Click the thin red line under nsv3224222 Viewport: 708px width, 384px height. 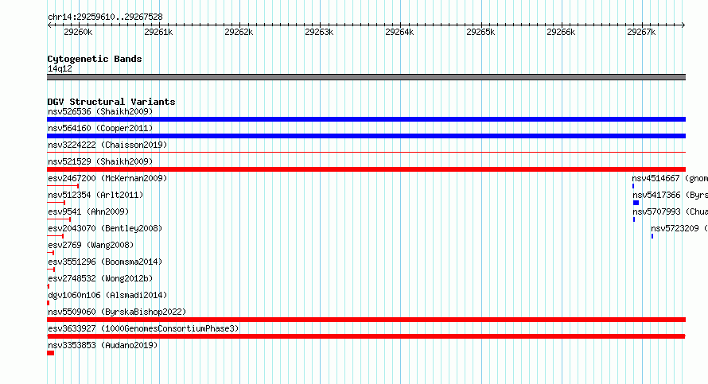[366, 153]
